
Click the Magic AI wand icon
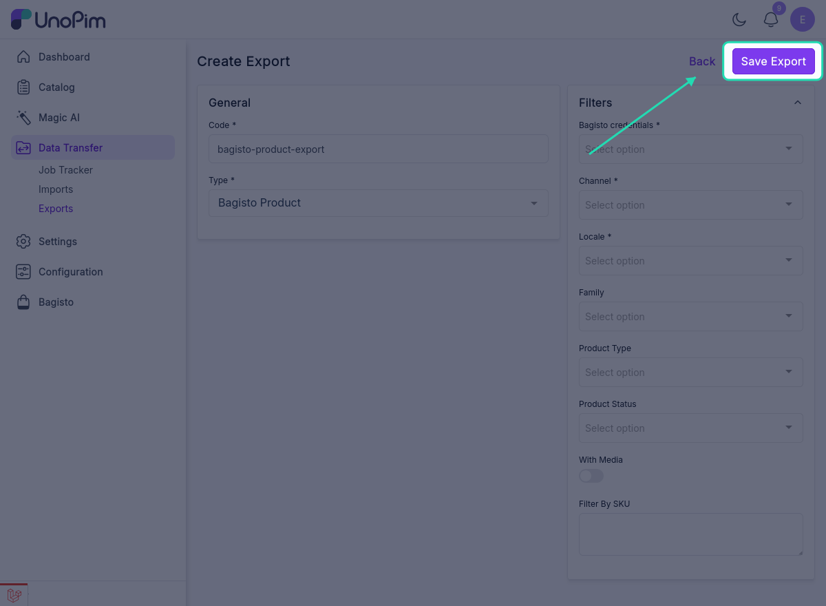click(23, 118)
